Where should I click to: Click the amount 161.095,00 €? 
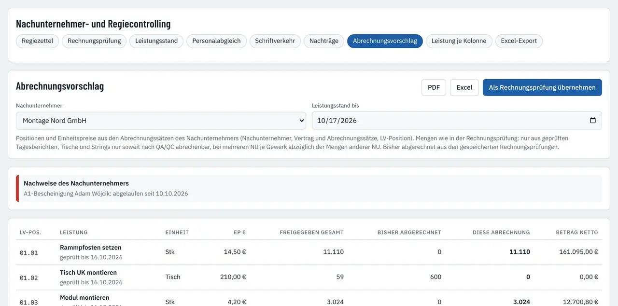pos(578,252)
